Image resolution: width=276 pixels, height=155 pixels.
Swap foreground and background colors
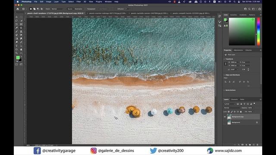pyautogui.click(x=21, y=56)
